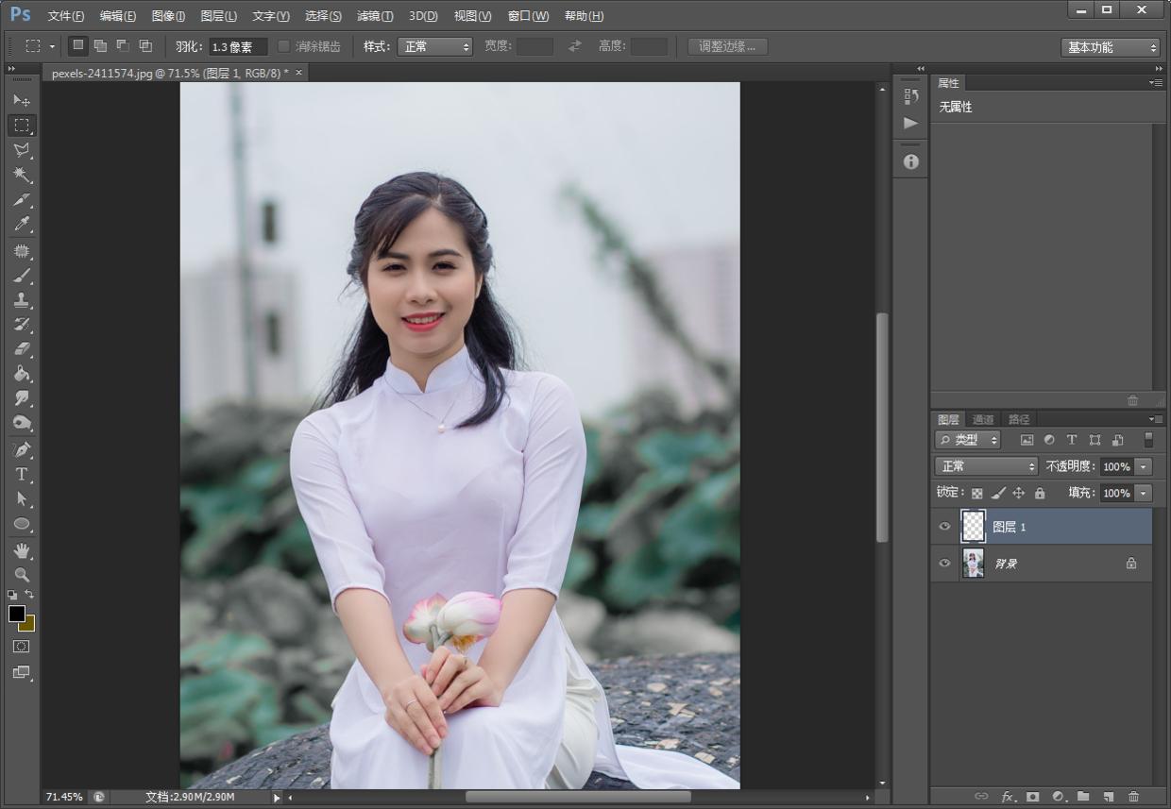Enable the 消除锯齿 checkbox

[283, 46]
